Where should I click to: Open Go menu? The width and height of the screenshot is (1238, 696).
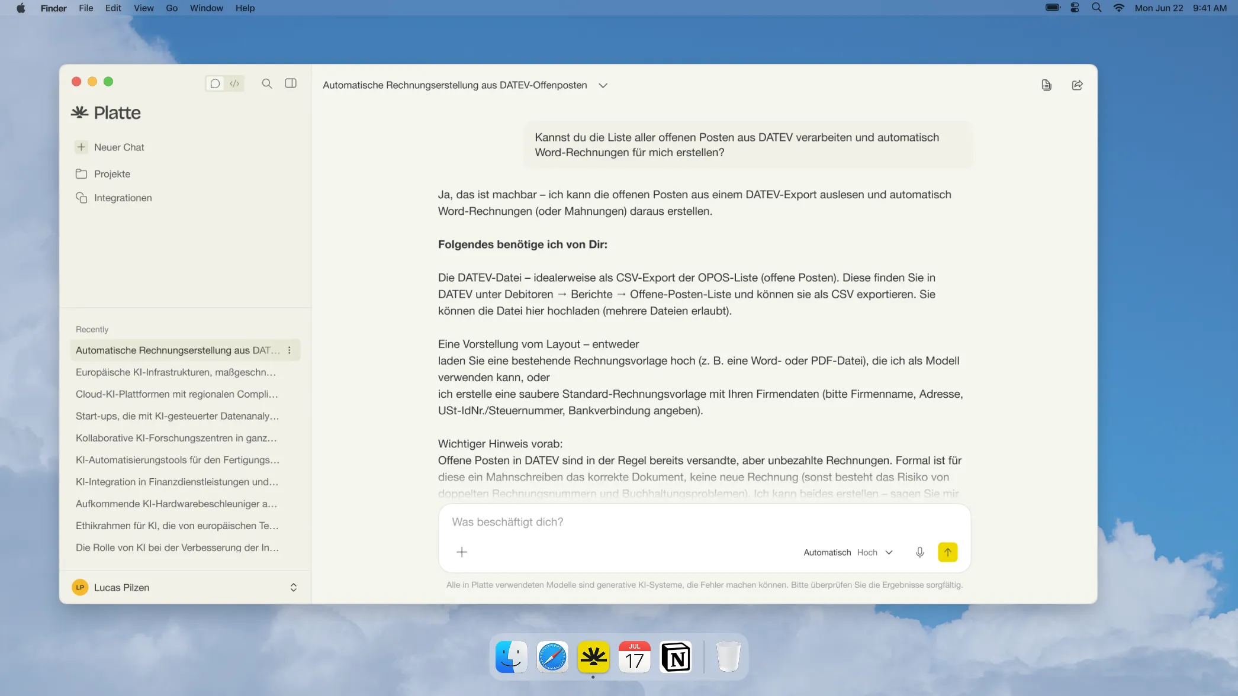[x=172, y=8]
